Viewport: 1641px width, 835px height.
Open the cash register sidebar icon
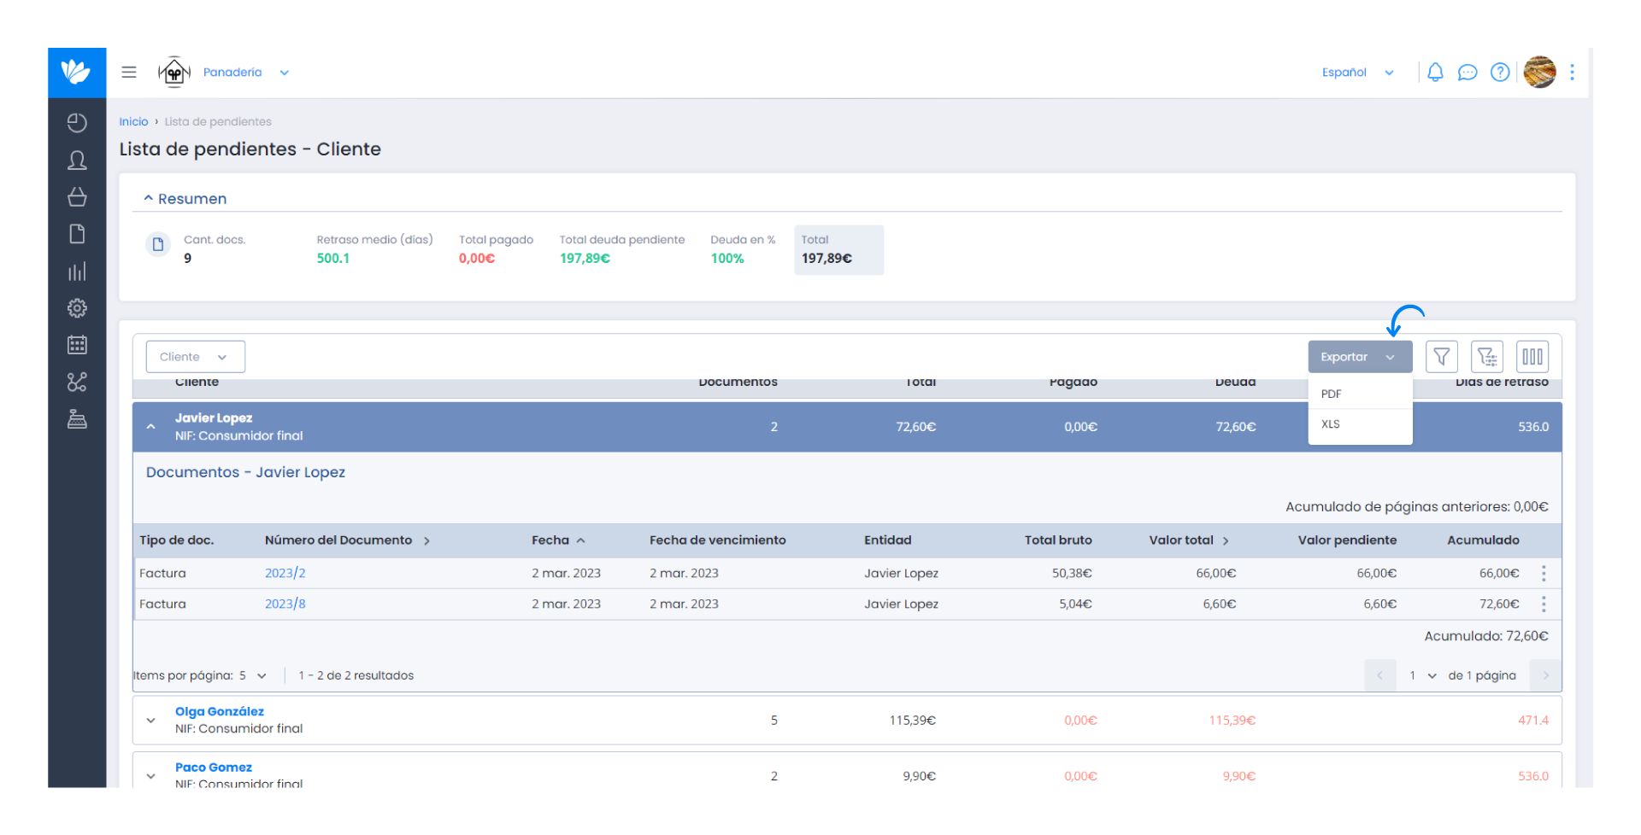coord(77,419)
